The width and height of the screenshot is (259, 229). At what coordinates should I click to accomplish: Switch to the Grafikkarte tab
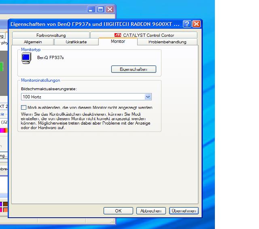click(x=76, y=42)
